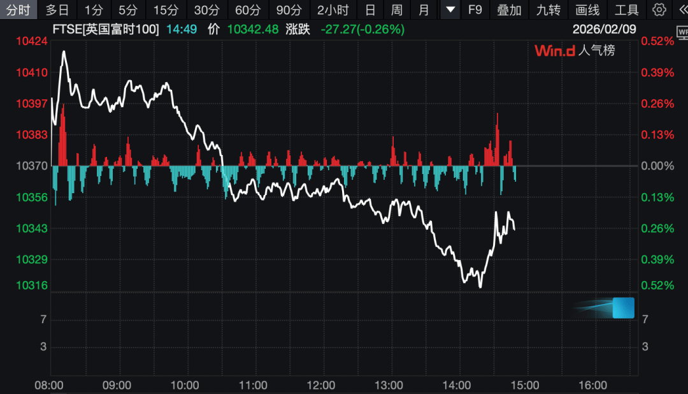Switch to the 分时 intraday tab
This screenshot has height=394, width=688.
pyautogui.click(x=19, y=10)
